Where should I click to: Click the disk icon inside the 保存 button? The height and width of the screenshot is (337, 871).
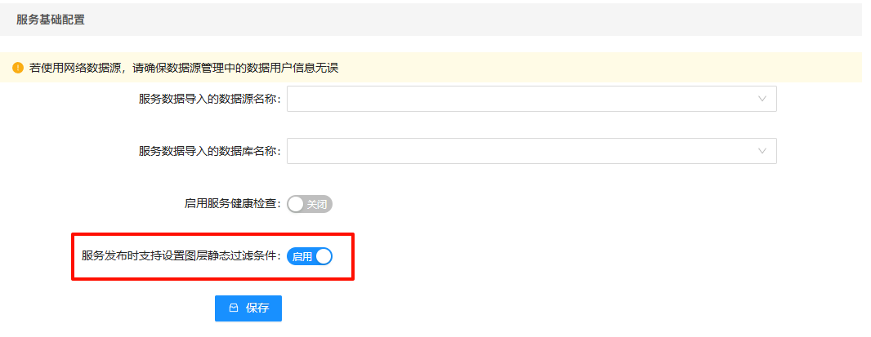(x=234, y=308)
